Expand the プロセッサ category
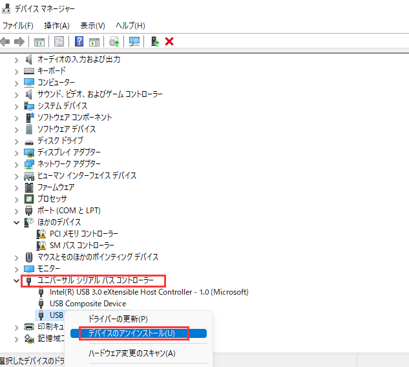Viewport: 409px width, 367px height. [16, 200]
